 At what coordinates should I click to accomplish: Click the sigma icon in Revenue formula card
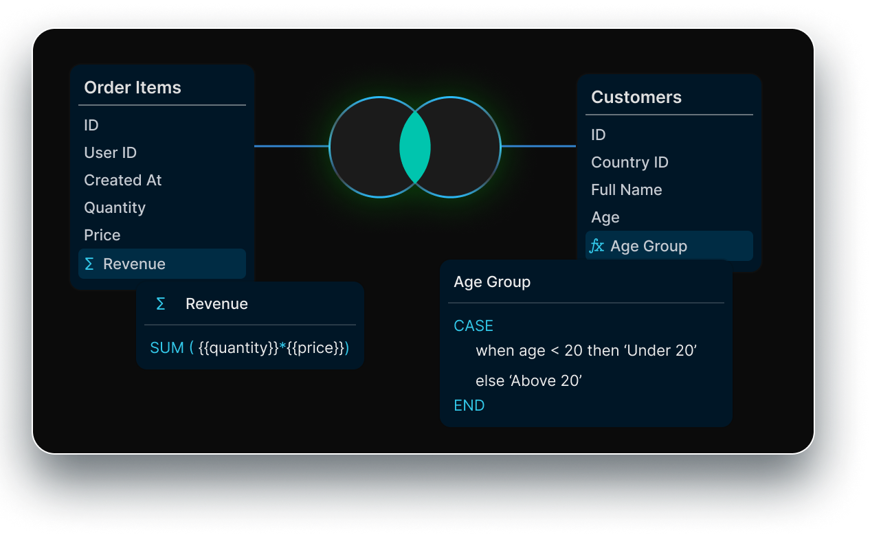[x=161, y=304]
